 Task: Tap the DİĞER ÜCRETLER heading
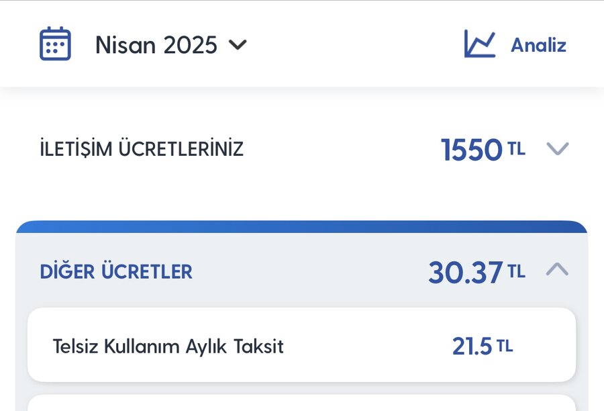click(116, 272)
